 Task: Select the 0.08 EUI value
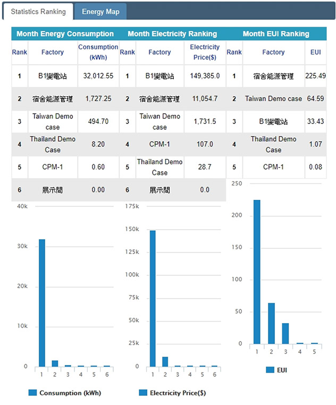click(x=316, y=167)
